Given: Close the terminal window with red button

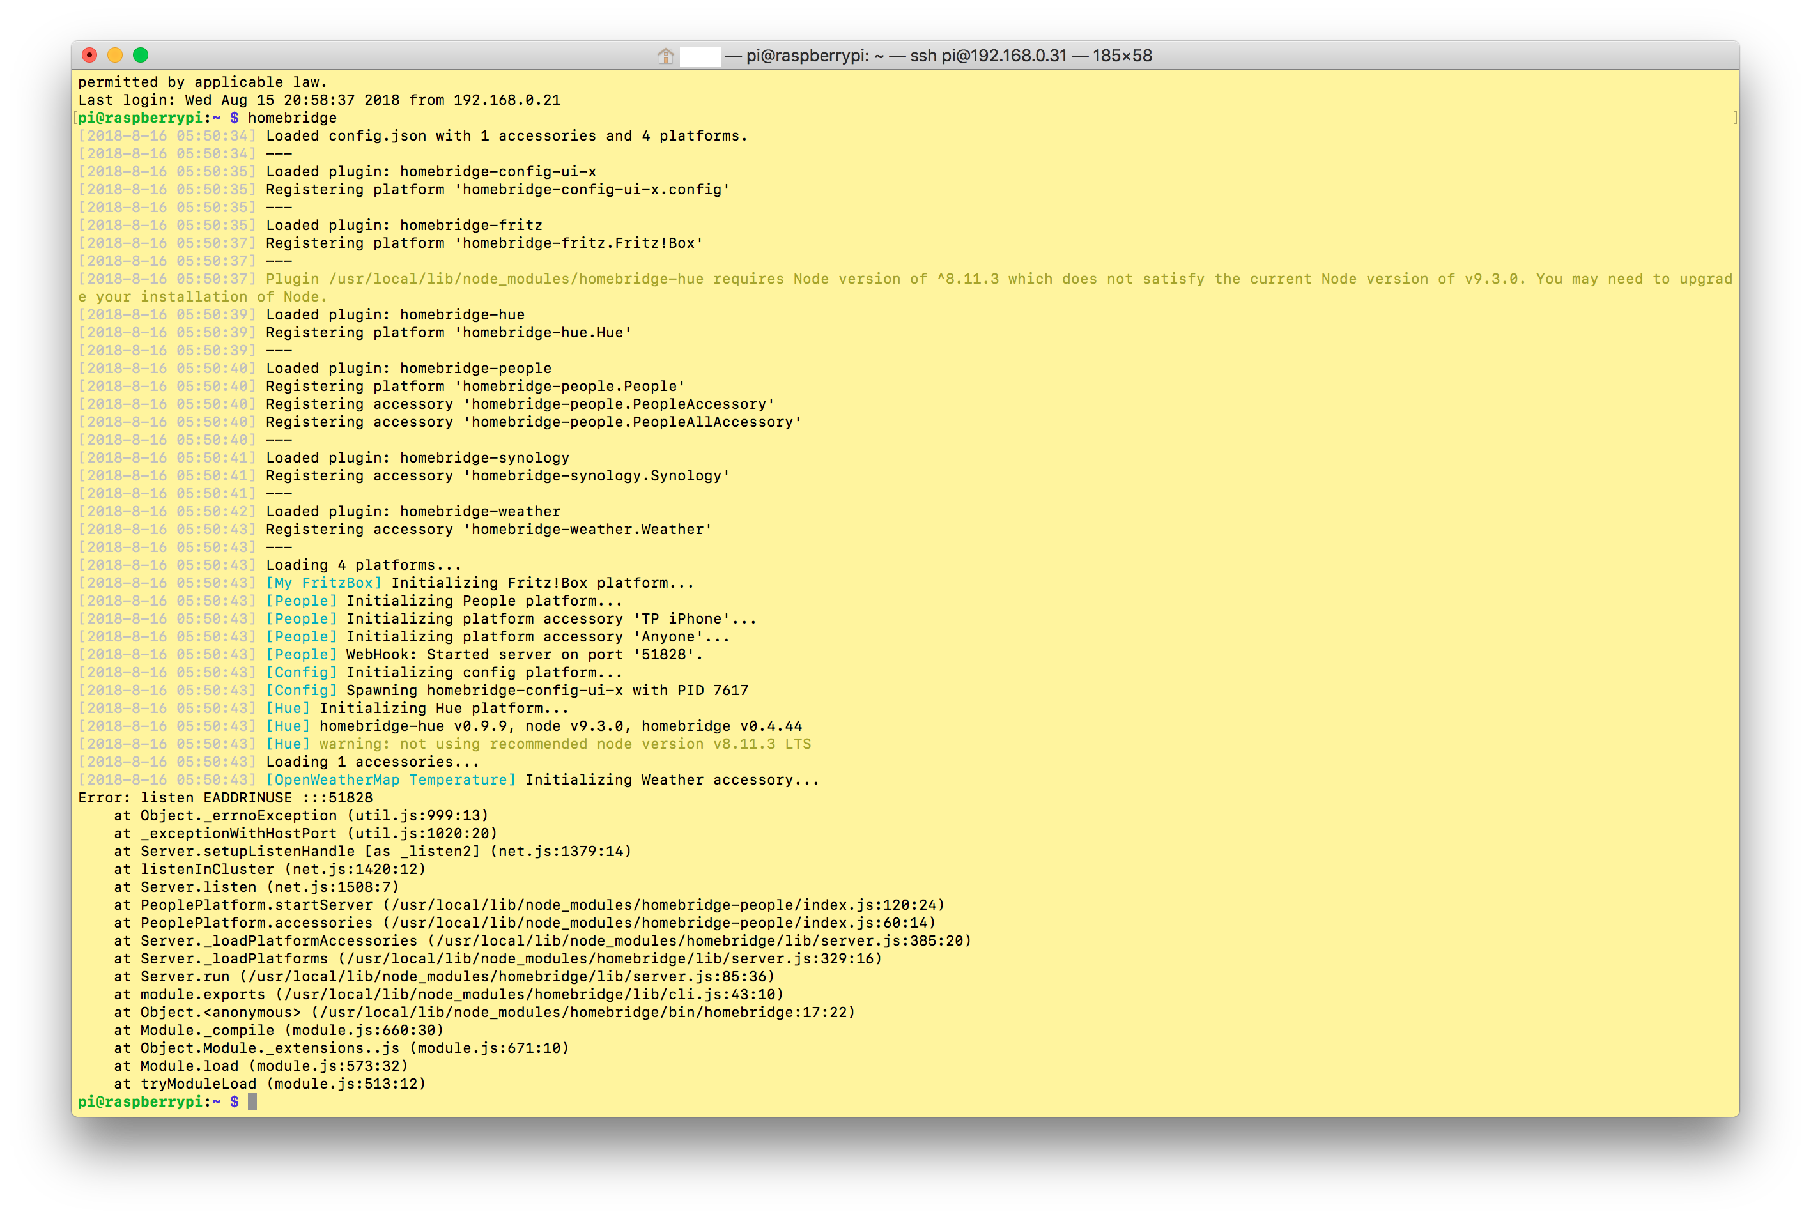Looking at the screenshot, I should pos(89,55).
